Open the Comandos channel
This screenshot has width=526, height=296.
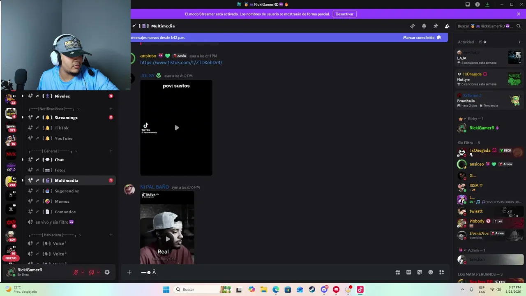point(70,212)
